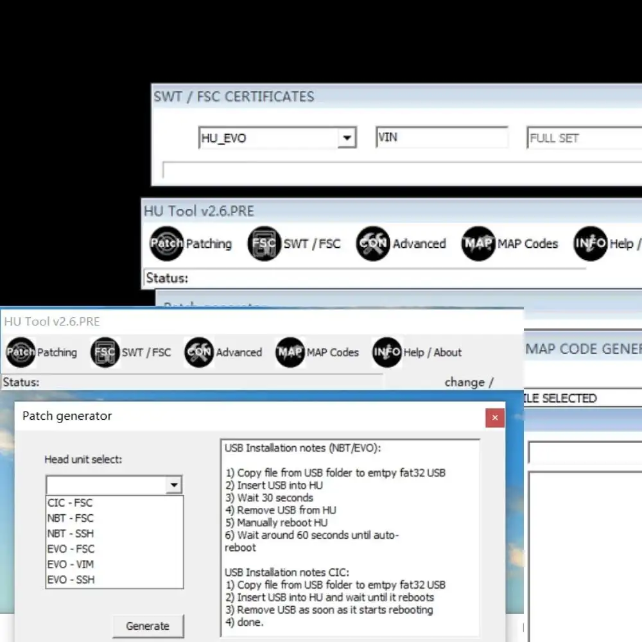The height and width of the screenshot is (642, 642).
Task: Click the long empty field below HU_EVO
Action: [x=402, y=170]
